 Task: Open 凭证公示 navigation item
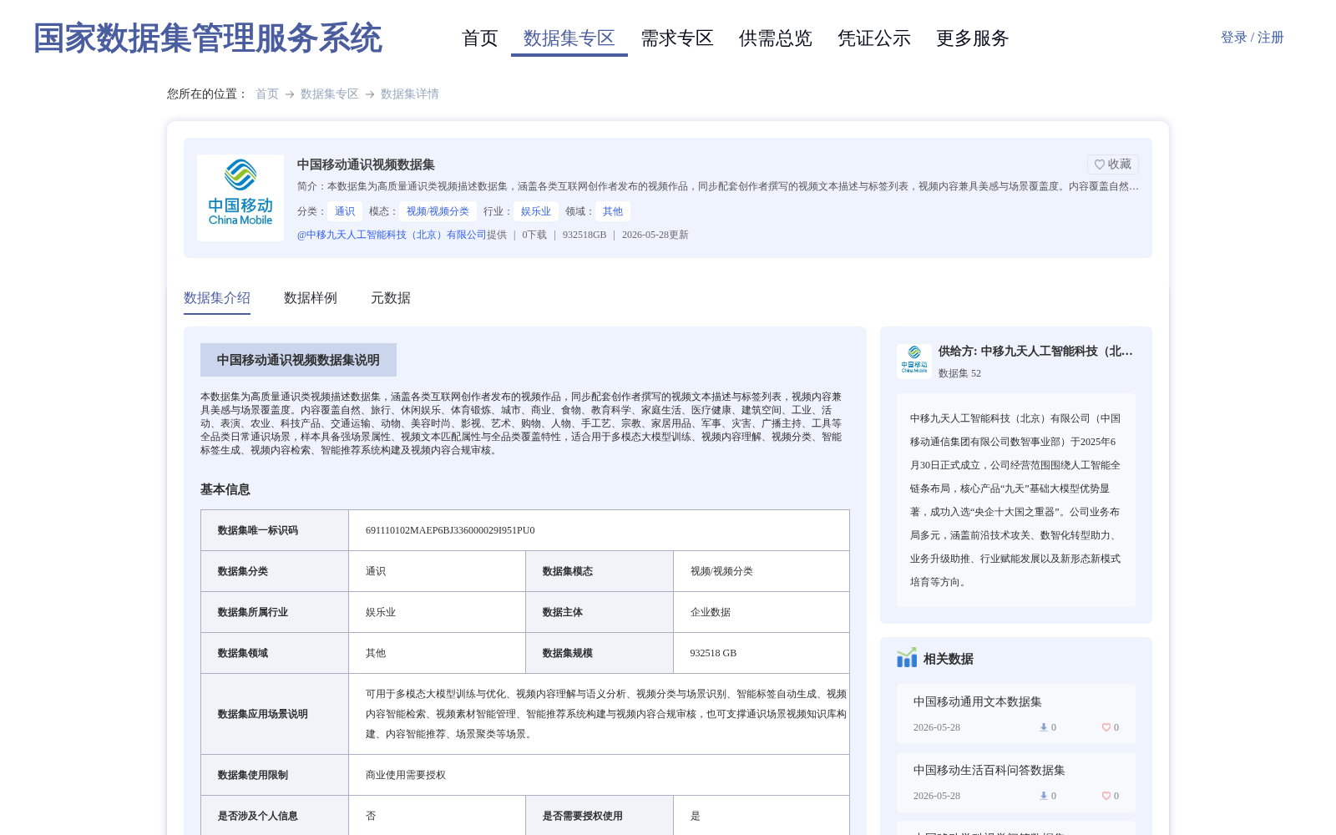pyautogui.click(x=874, y=38)
